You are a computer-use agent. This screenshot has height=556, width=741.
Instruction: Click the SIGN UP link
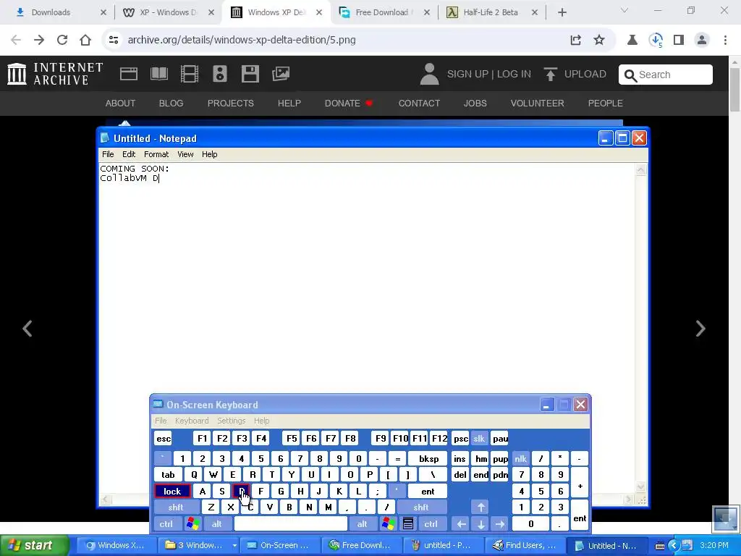[x=467, y=75]
